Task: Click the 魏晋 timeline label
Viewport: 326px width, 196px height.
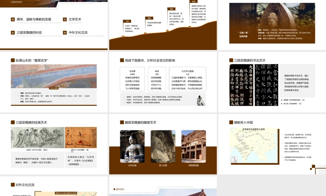Action: (149, 18)
